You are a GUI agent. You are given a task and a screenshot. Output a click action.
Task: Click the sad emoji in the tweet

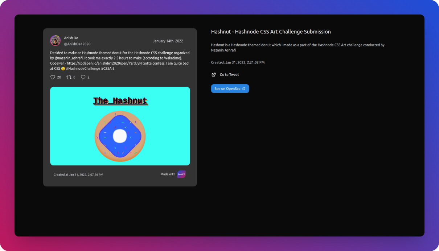click(x=63, y=69)
